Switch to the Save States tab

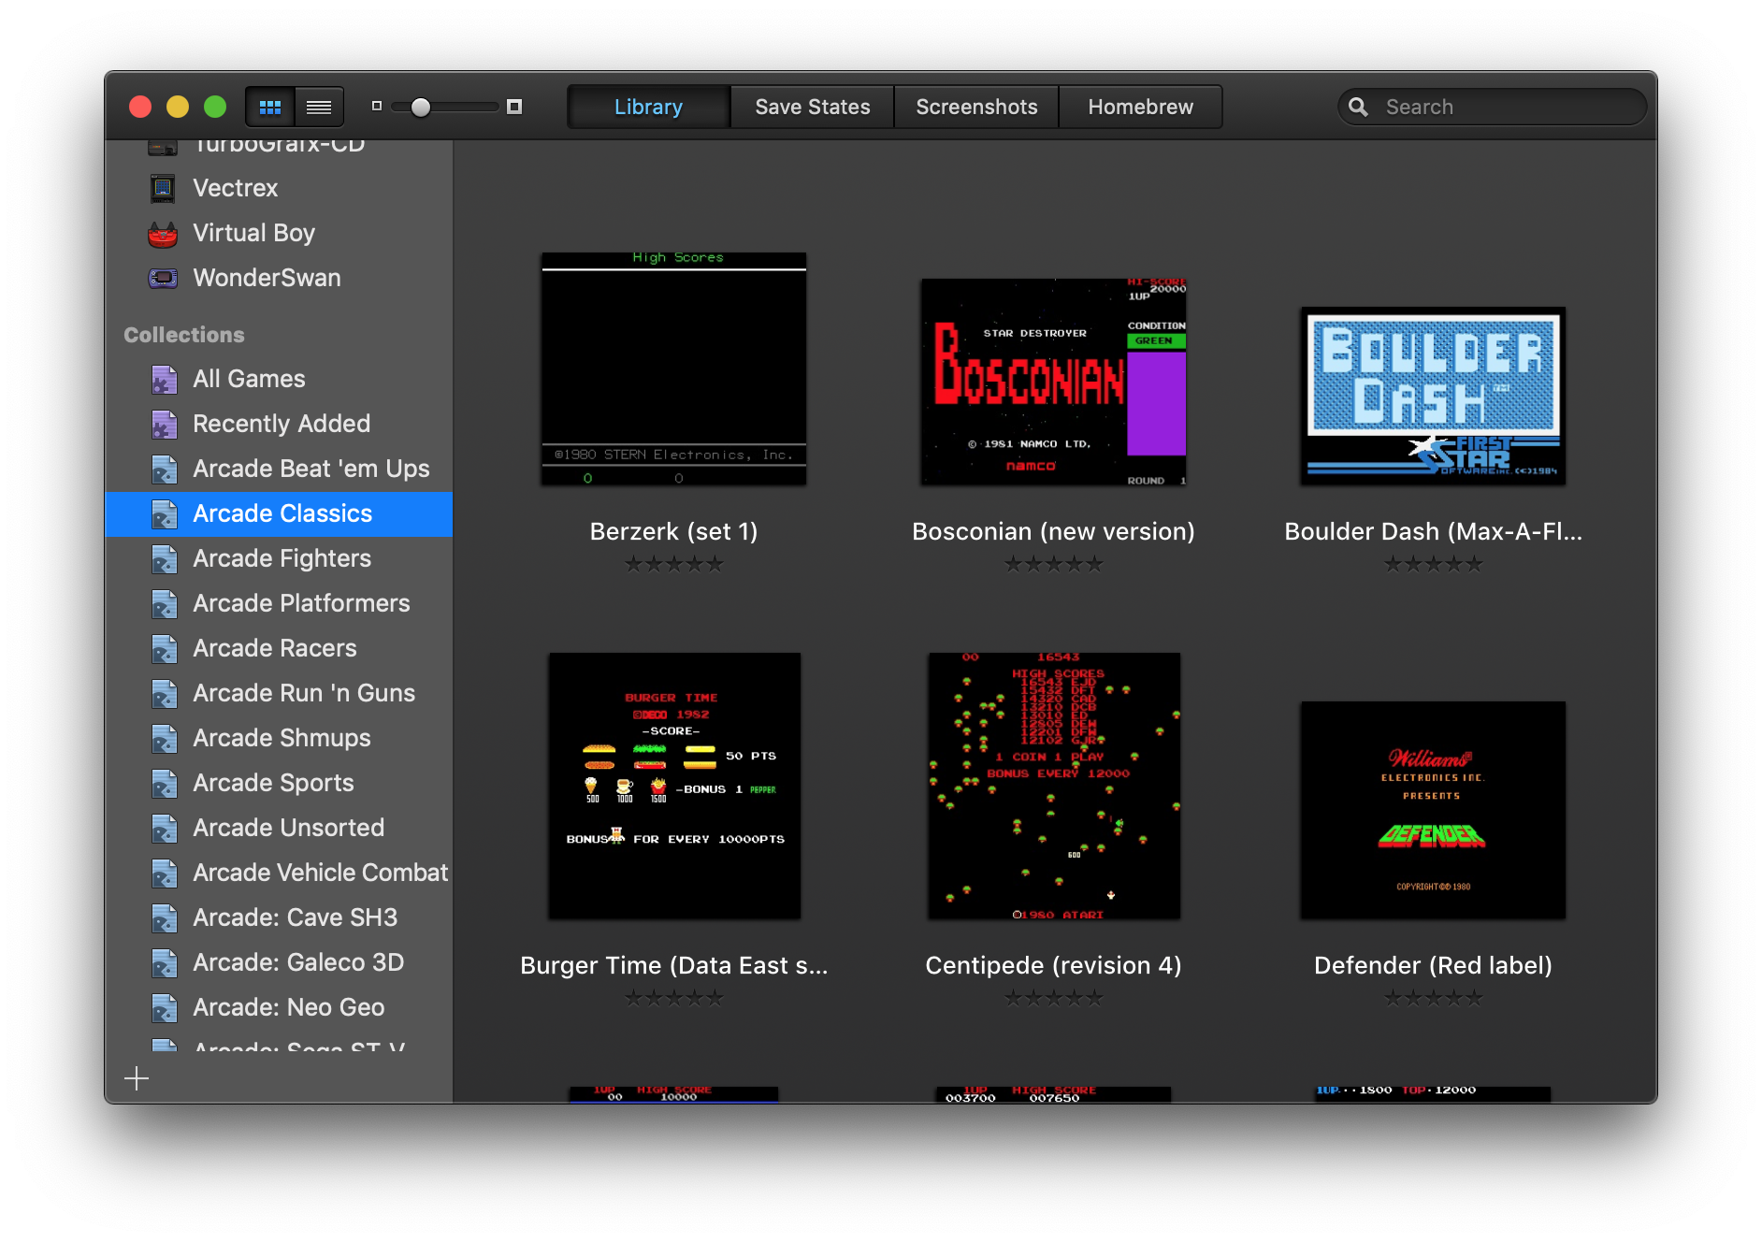[811, 107]
